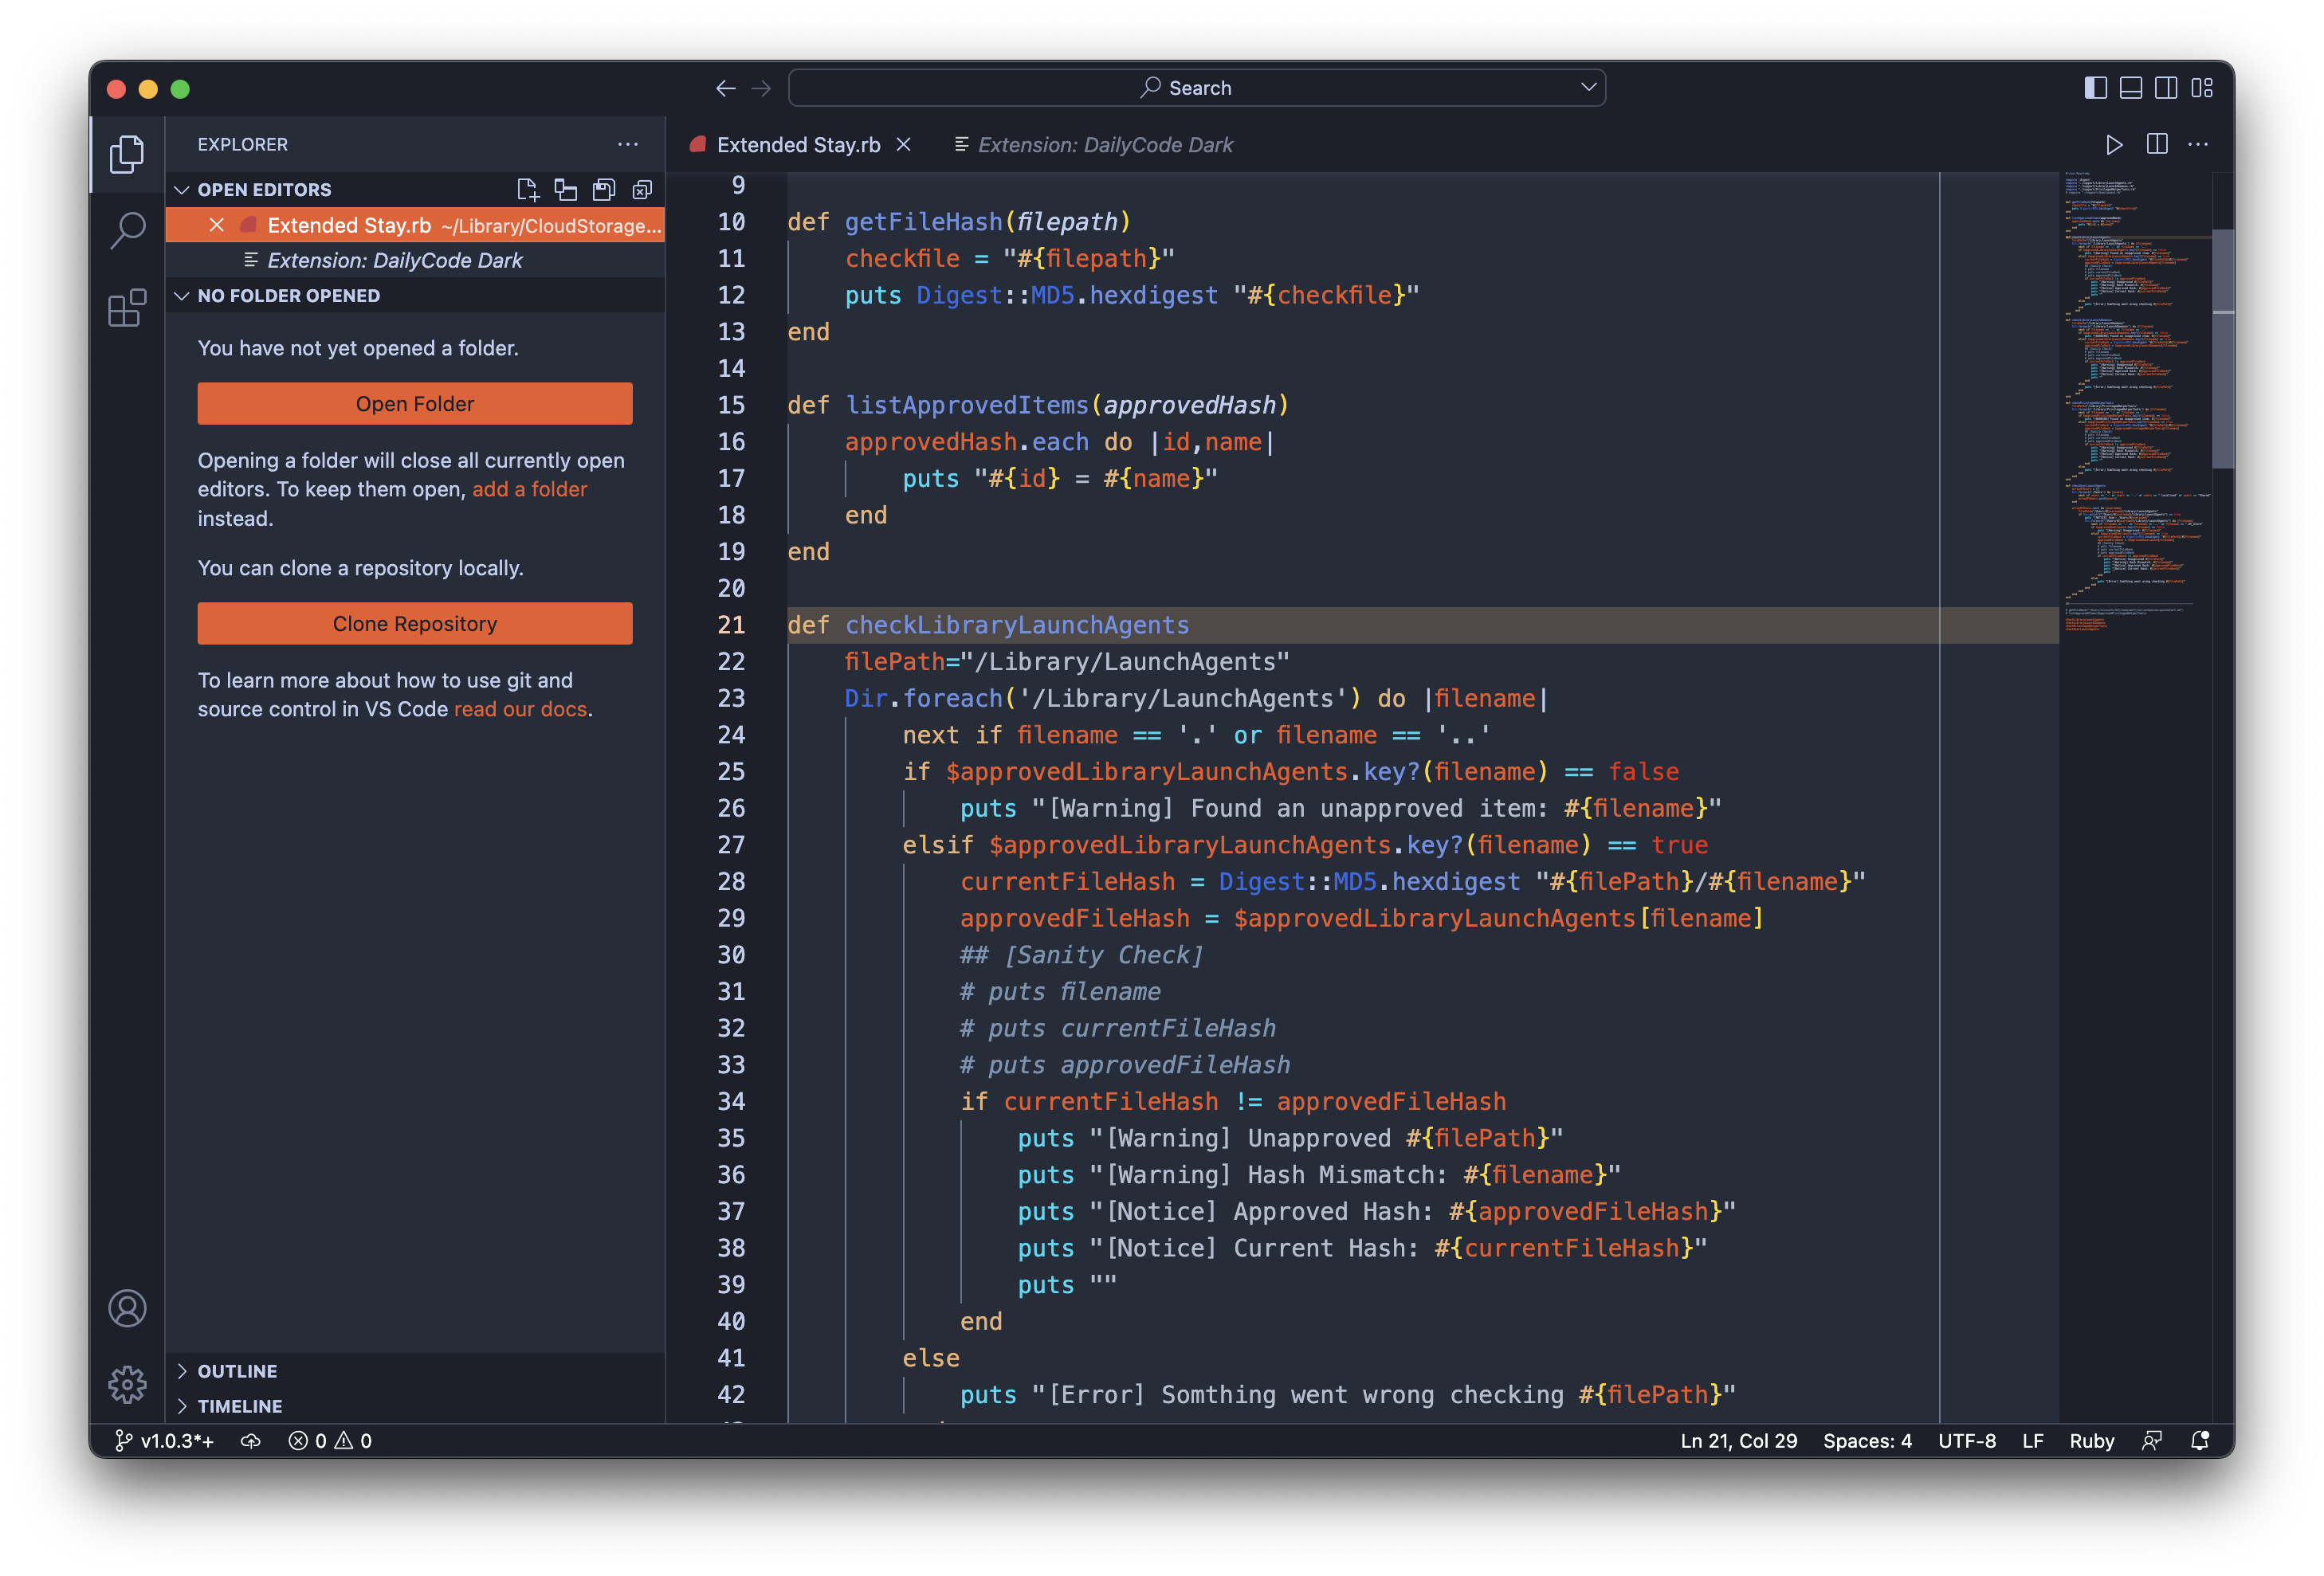Open the Extensions view icon
The height and width of the screenshot is (1576, 2324).
click(x=127, y=308)
